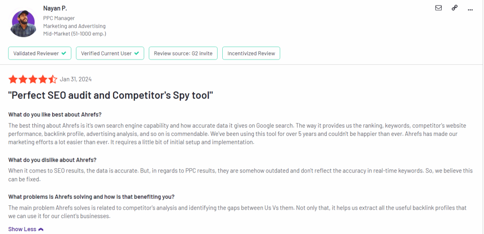Open the "Perfect SEO audit" review title

coord(111,95)
